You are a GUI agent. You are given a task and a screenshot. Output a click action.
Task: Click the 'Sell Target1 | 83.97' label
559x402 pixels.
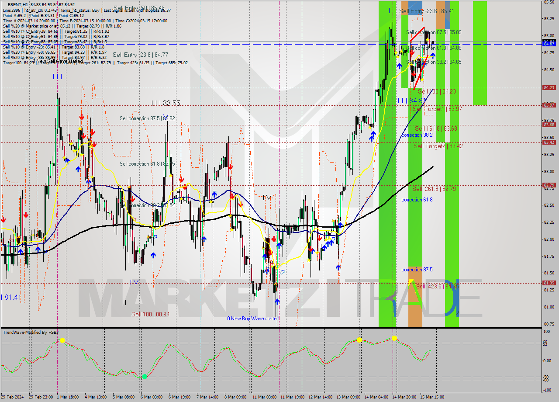437,109
